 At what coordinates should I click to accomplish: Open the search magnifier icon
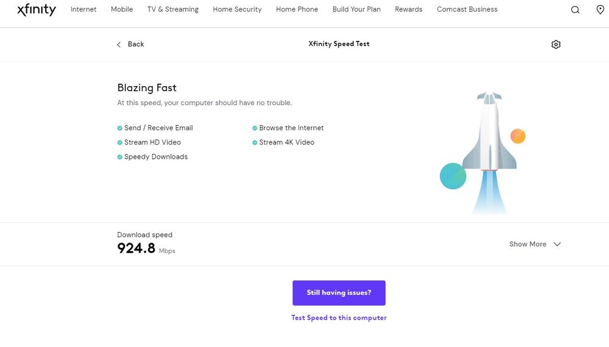(x=575, y=10)
